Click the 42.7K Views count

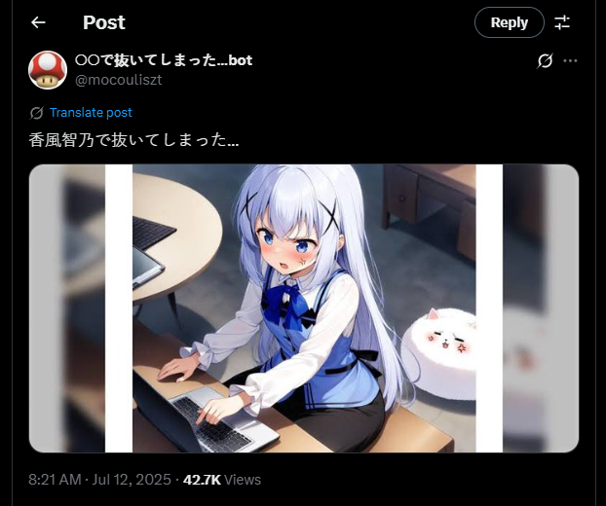222,480
